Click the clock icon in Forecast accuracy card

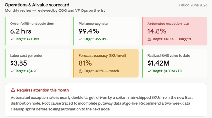(x=81, y=71)
